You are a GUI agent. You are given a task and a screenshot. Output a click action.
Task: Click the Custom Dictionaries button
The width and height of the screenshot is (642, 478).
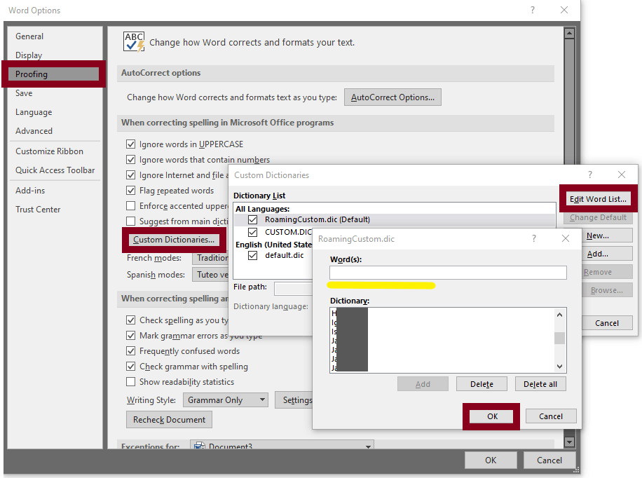174,240
